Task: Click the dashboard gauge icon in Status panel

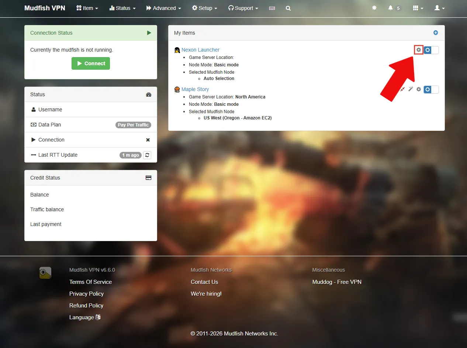Action: 149,94
